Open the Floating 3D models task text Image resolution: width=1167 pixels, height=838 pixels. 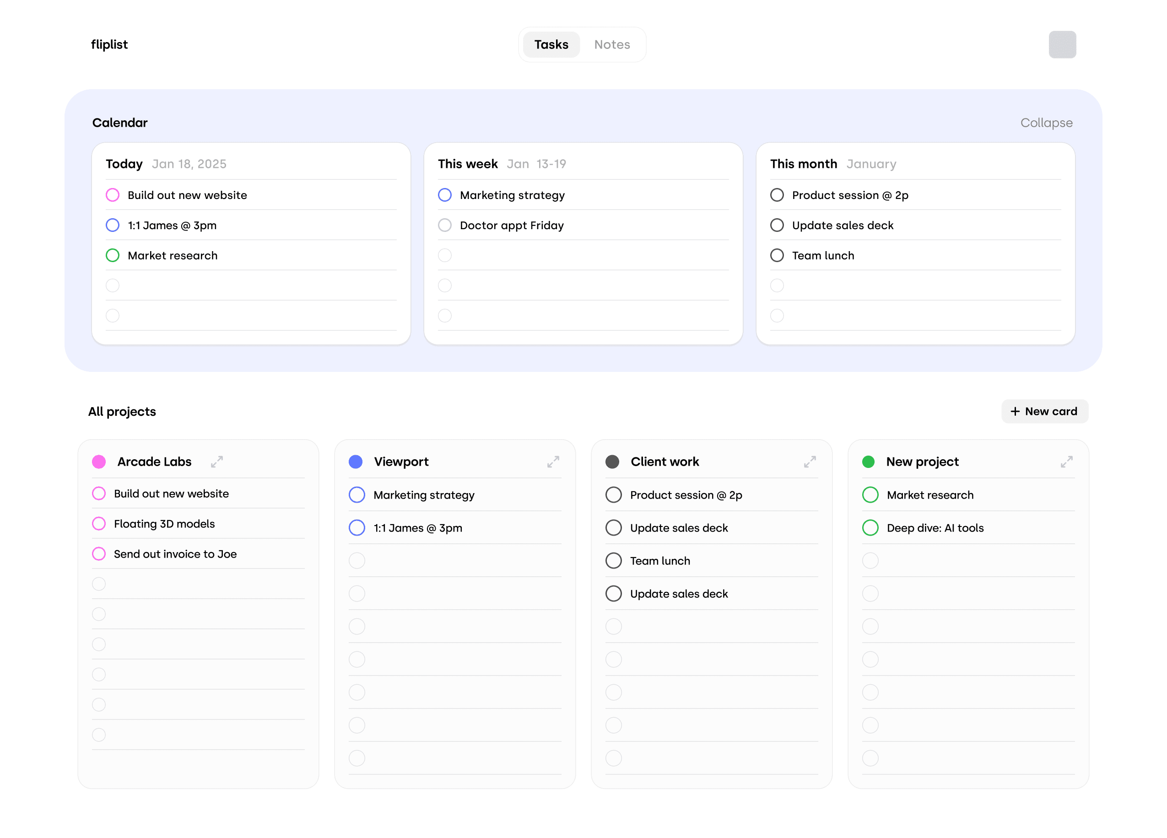click(x=164, y=524)
